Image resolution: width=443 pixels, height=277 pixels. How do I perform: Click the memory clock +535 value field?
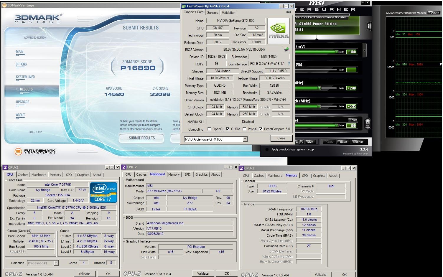[351, 106]
